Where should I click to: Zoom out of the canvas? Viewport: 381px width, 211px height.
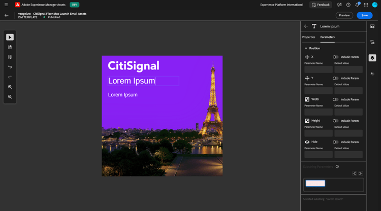10,97
